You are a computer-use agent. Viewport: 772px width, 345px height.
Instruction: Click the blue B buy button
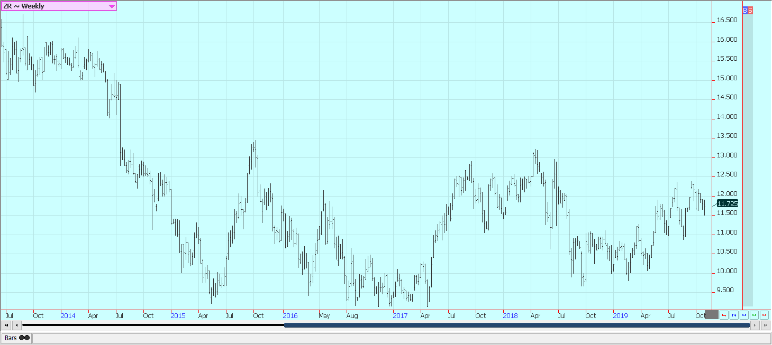[745, 11]
